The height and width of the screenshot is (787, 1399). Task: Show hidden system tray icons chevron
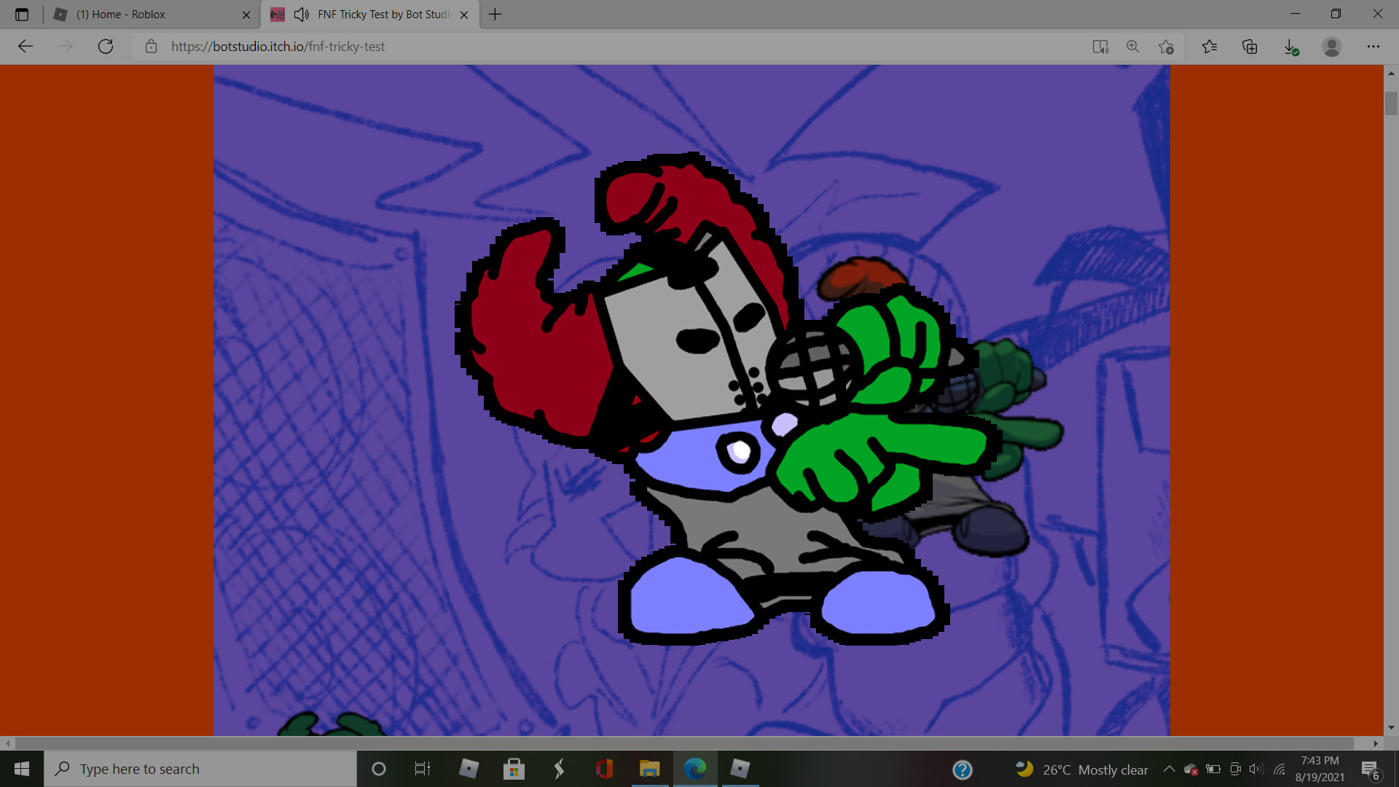1169,769
